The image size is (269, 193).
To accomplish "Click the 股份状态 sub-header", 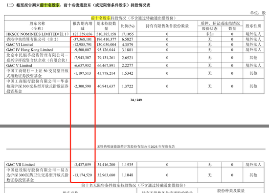I will (x=209, y=28).
